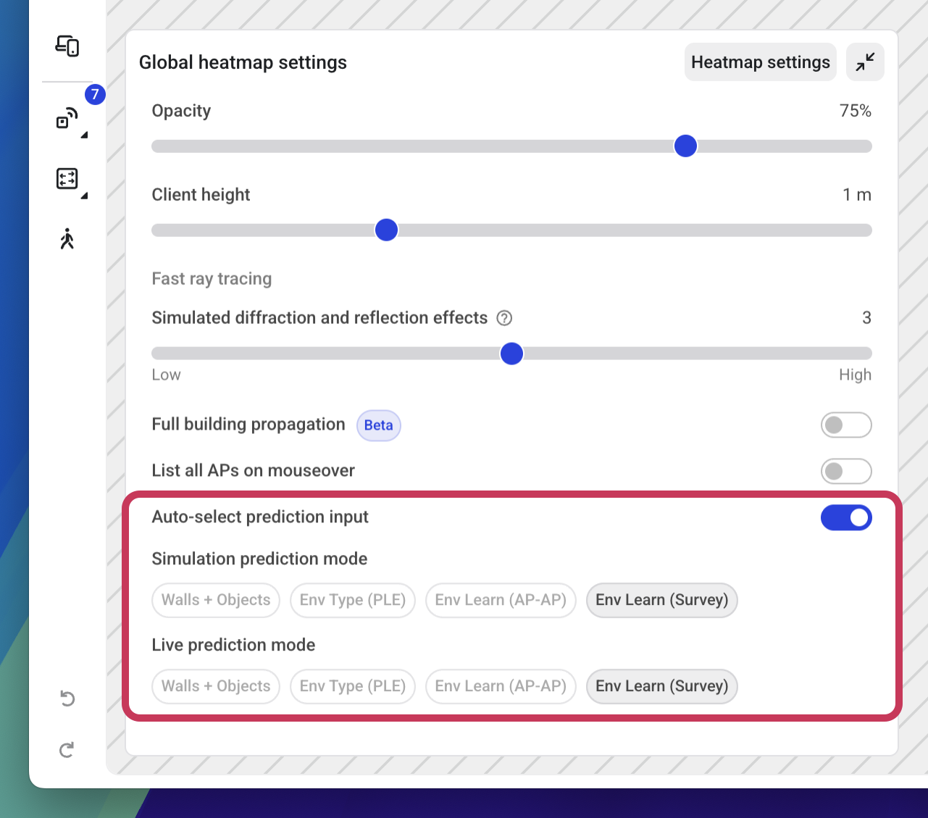Click the blue notification badge showing 7
Image resolution: width=928 pixels, height=818 pixels.
pos(95,94)
